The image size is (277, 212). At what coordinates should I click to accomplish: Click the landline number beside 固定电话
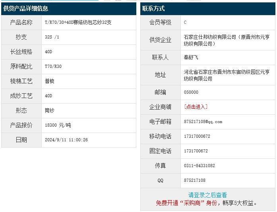pyautogui.click(x=196, y=151)
